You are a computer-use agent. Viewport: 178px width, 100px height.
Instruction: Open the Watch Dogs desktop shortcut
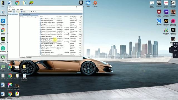(x=173, y=4)
